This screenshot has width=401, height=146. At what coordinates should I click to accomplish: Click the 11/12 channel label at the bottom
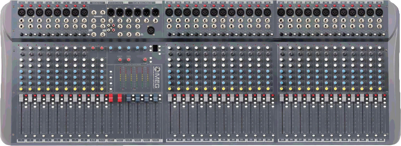(102, 140)
